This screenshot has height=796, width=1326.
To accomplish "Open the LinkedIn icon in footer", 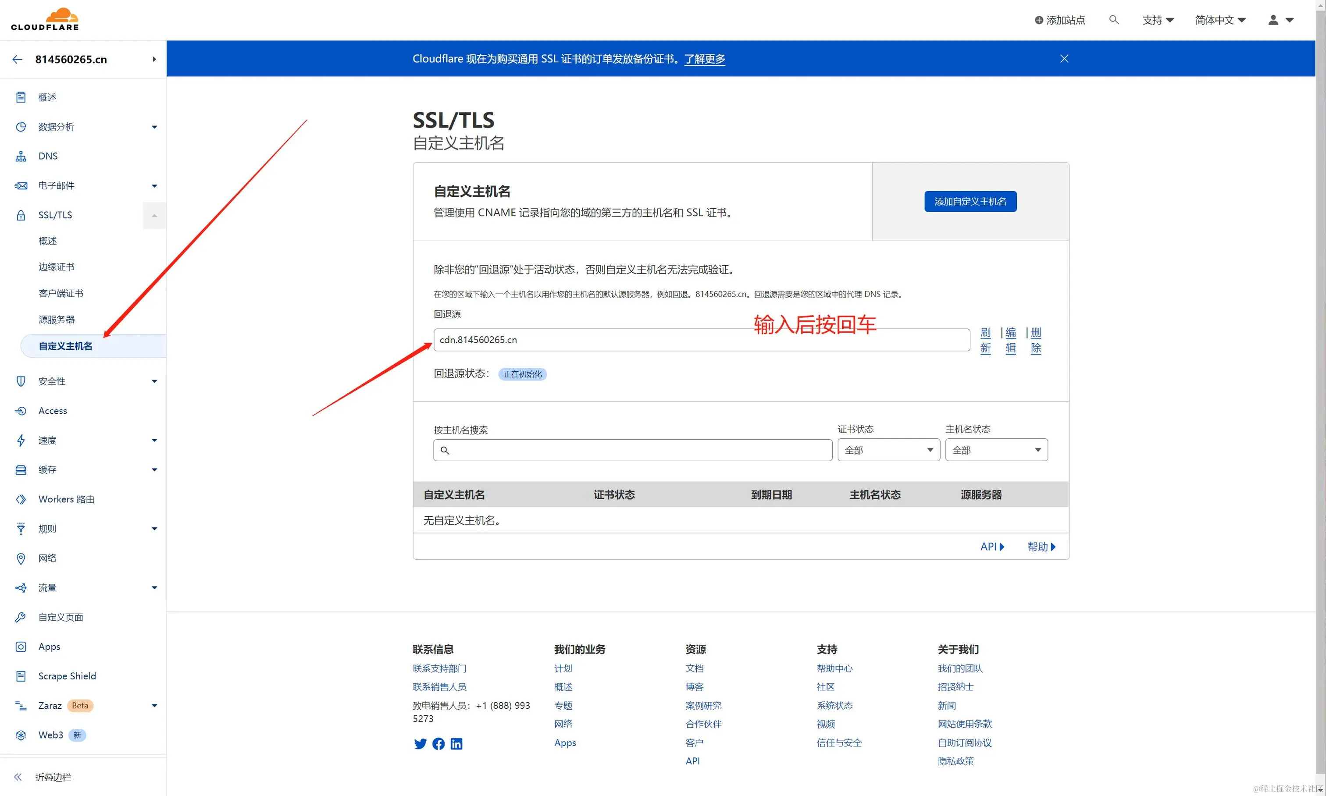I will point(456,743).
